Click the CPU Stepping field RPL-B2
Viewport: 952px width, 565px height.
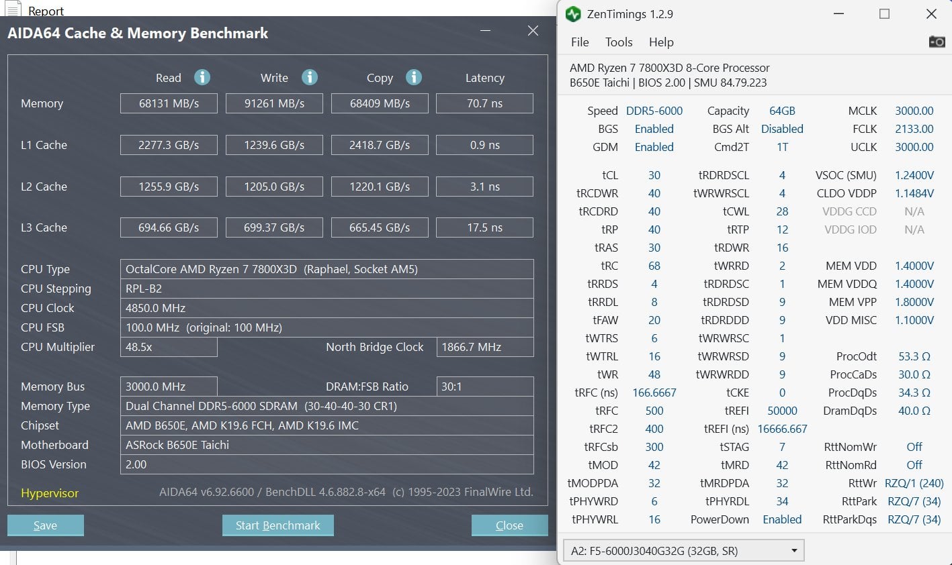pos(327,289)
